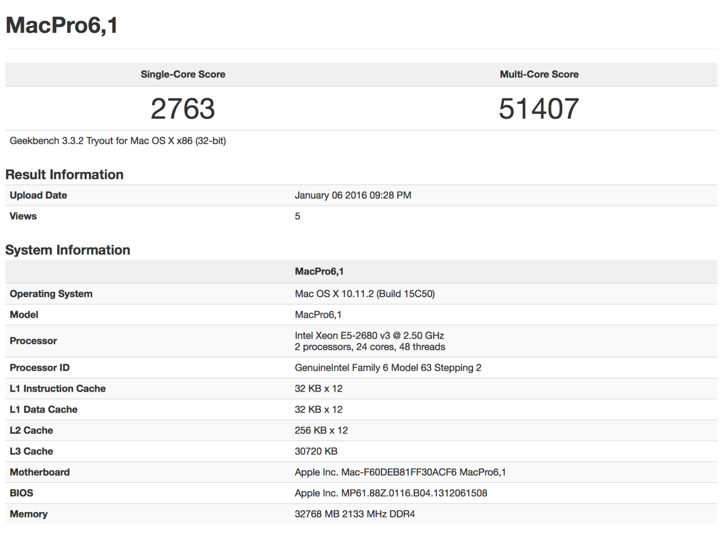Select the MacPro6,1 value in the Model row
Screen dimensions: 725x533
318,315
